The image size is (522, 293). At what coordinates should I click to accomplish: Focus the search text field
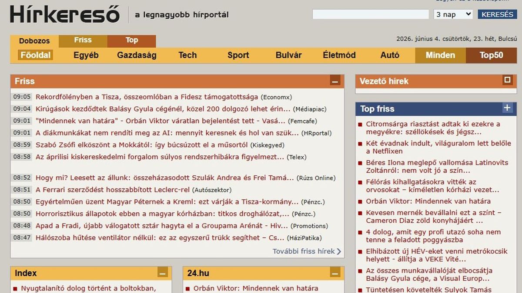coord(371,14)
